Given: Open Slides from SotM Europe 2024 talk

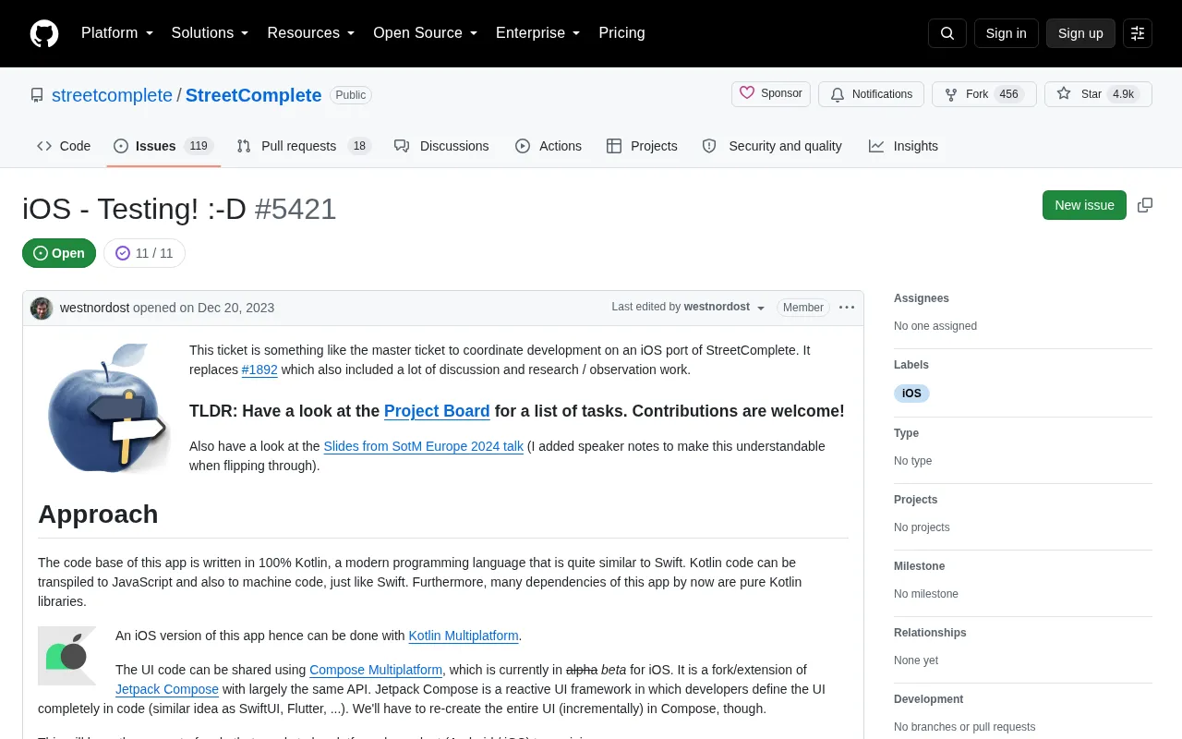Looking at the screenshot, I should (423, 446).
